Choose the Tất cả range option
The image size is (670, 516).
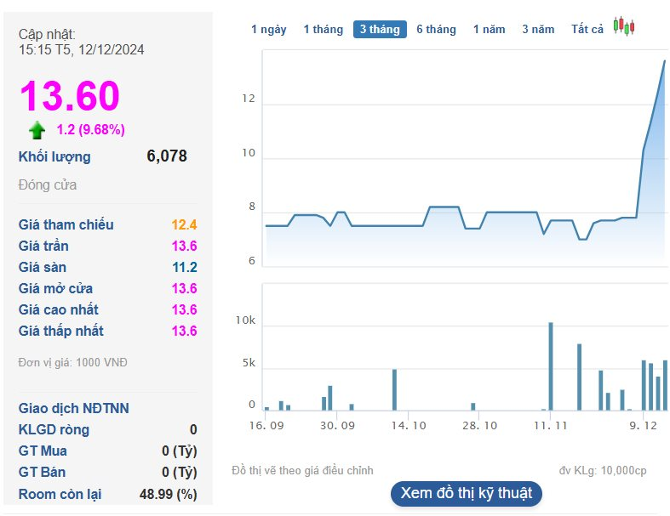pos(587,29)
